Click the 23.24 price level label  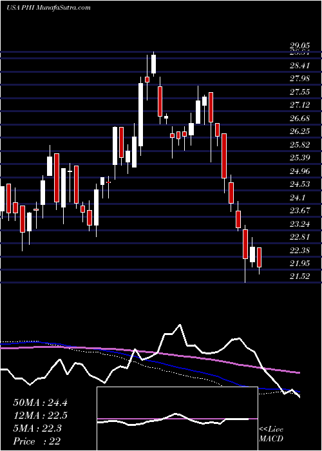point(299,224)
